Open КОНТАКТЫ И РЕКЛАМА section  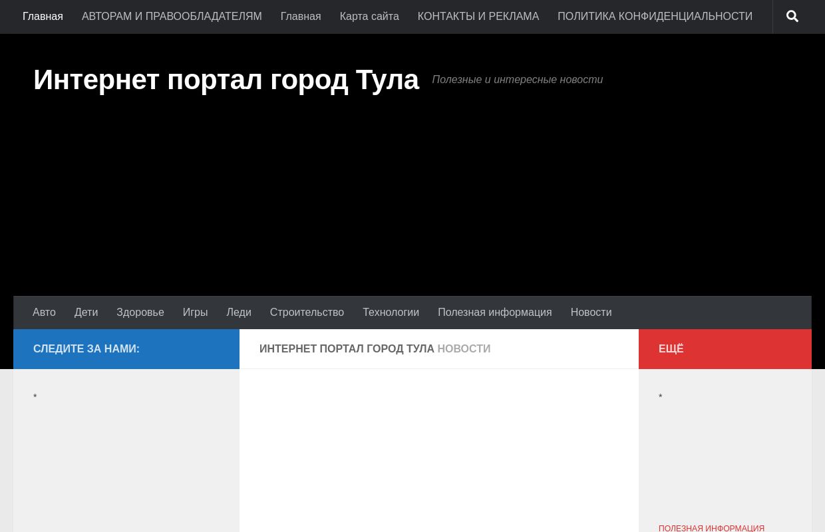(x=478, y=16)
